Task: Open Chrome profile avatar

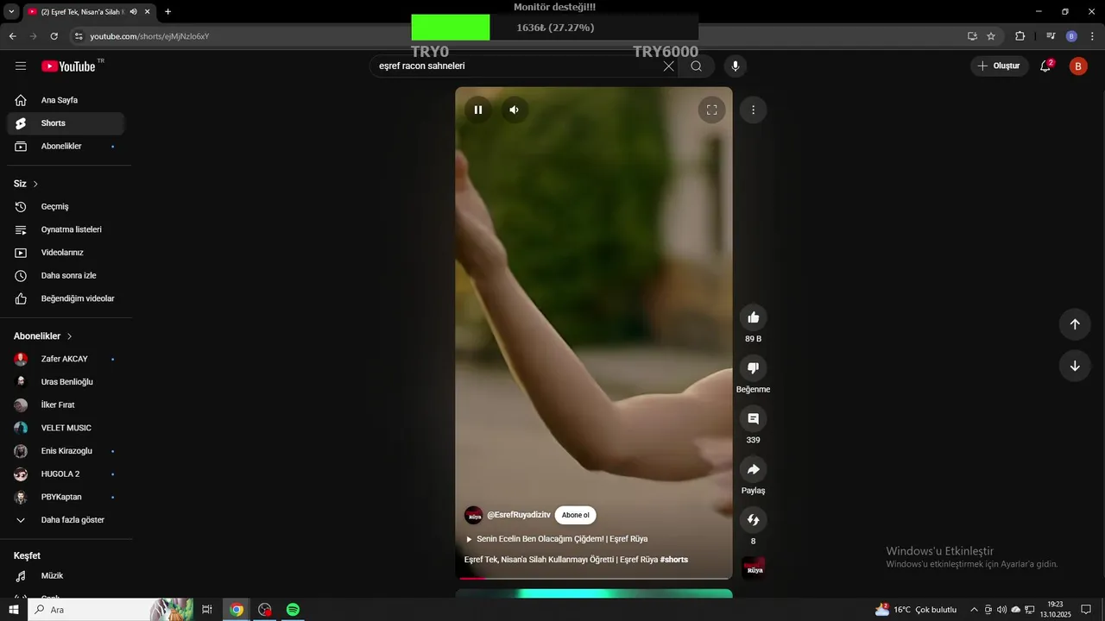Action: tap(1071, 36)
